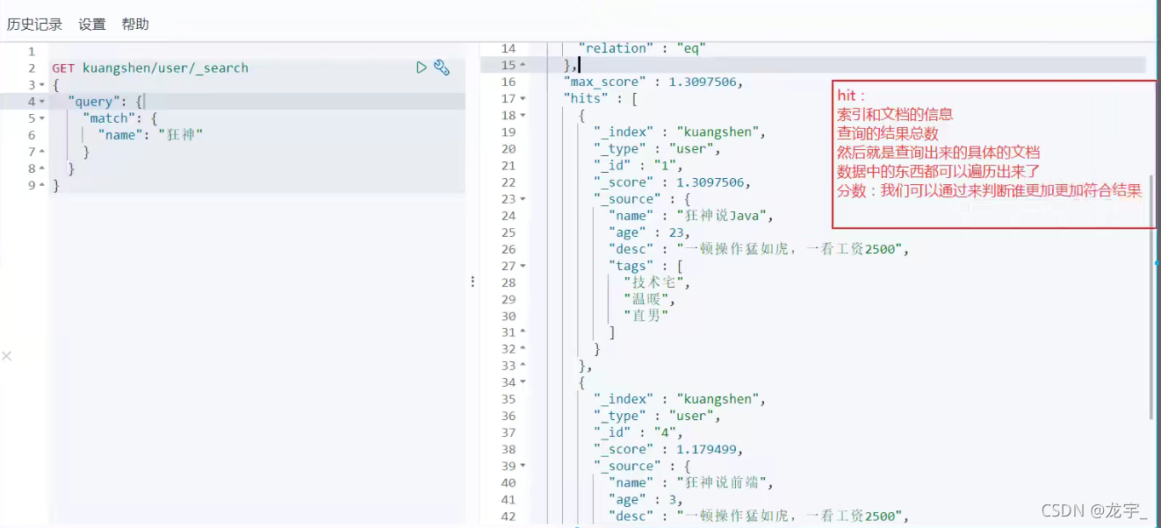The image size is (1161, 528).
Task: Click the "_score" : 1.3097506 line
Action: (672, 182)
